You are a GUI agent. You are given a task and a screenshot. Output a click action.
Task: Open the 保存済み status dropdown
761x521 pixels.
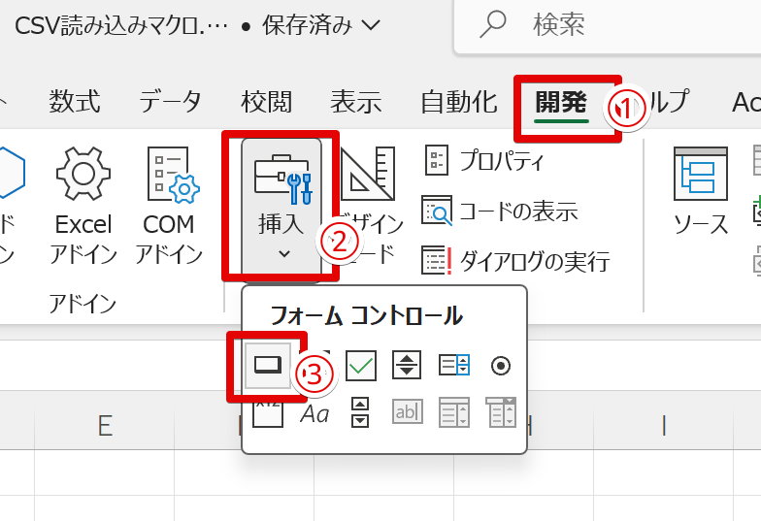coord(321,25)
